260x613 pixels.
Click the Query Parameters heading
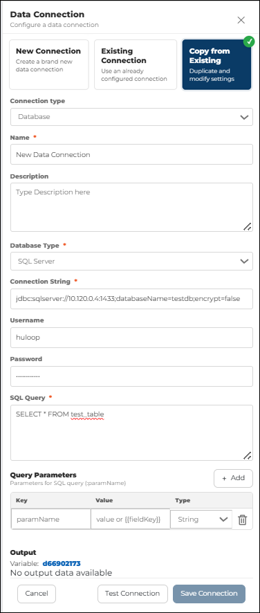pyautogui.click(x=43, y=475)
